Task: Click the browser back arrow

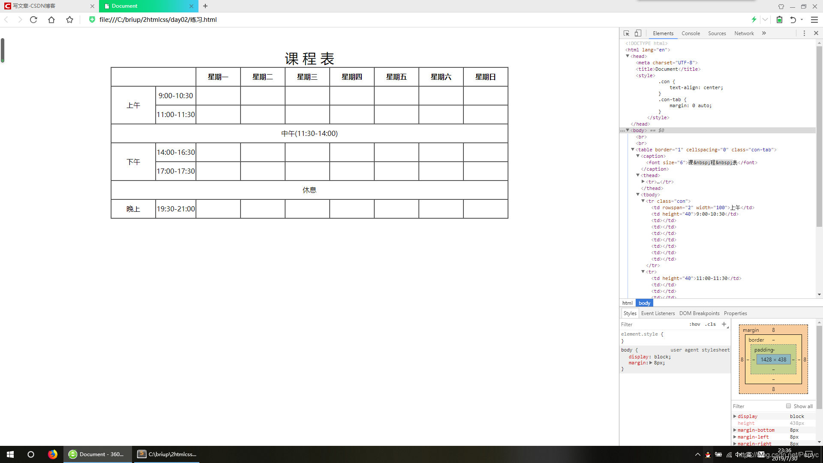Action: pos(6,20)
